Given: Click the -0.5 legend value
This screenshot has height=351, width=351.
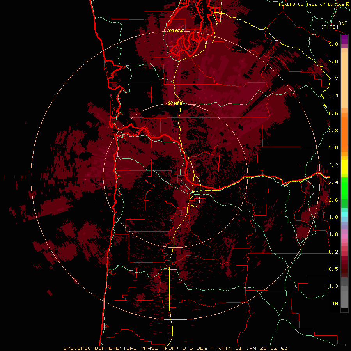Looking at the screenshot, I should click(x=332, y=269).
